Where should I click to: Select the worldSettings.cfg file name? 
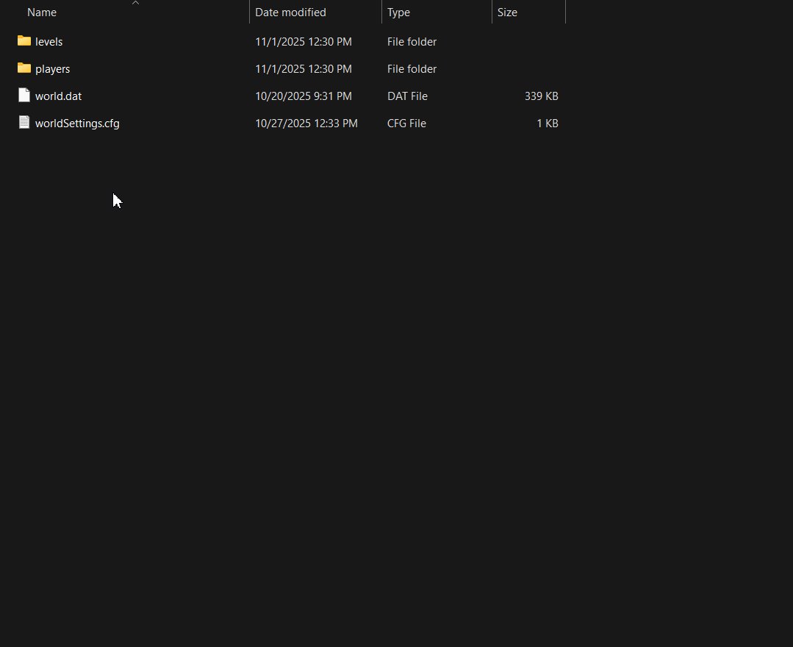(x=77, y=124)
